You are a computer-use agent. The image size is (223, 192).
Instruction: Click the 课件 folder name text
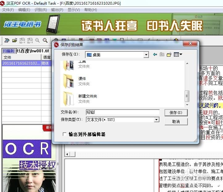click(82, 79)
